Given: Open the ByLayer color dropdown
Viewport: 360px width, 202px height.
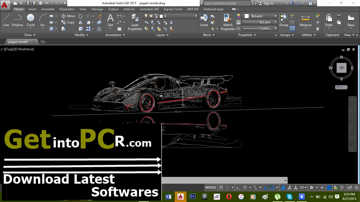Looking at the screenshot, I should [260, 16].
